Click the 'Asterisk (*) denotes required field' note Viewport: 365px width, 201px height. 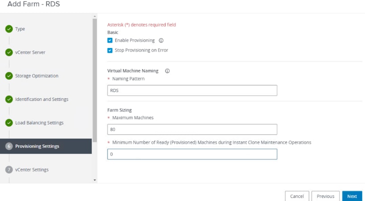pos(141,24)
